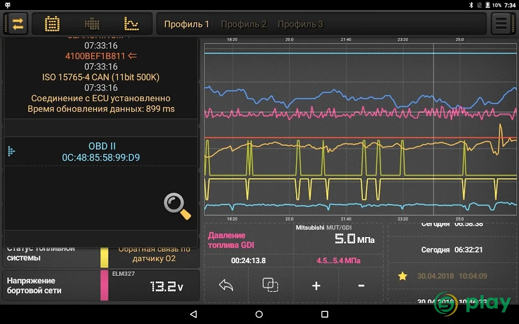Viewport: 519px width, 324px height.
Task: Click Соединение с ECU установленно message
Action: (x=101, y=98)
